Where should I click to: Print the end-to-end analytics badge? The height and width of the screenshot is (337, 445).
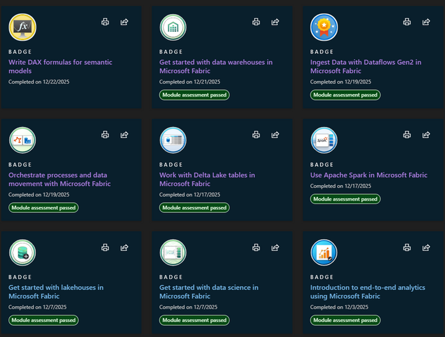407,247
